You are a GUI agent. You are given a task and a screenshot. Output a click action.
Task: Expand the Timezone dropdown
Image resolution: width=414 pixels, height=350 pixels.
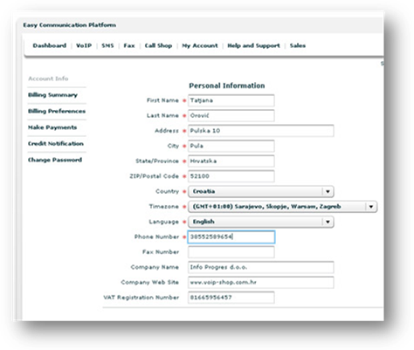coord(283,207)
